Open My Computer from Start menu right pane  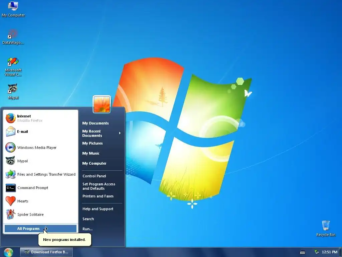pos(94,163)
